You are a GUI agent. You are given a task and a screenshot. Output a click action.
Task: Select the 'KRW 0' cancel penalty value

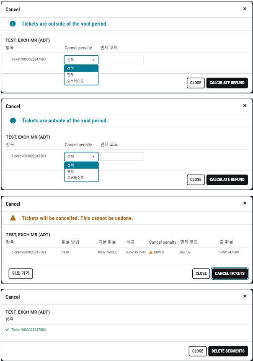click(159, 253)
